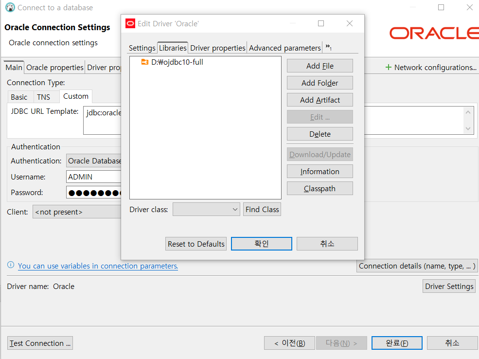Open the Driver class dropdown

pos(206,209)
